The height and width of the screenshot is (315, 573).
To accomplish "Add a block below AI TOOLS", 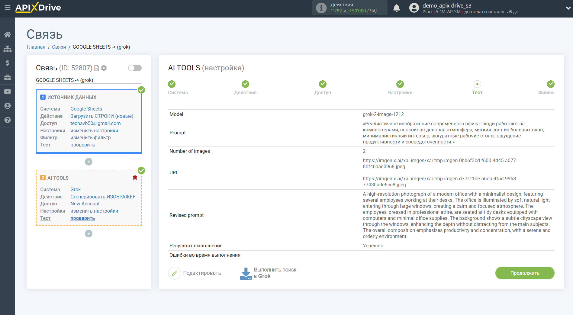I will 89,234.
